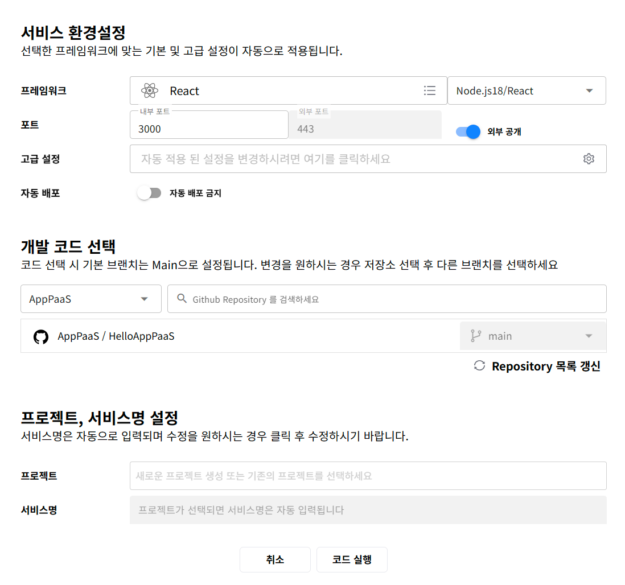
Task: Click the git branch icon next to main
Action: [476, 336]
